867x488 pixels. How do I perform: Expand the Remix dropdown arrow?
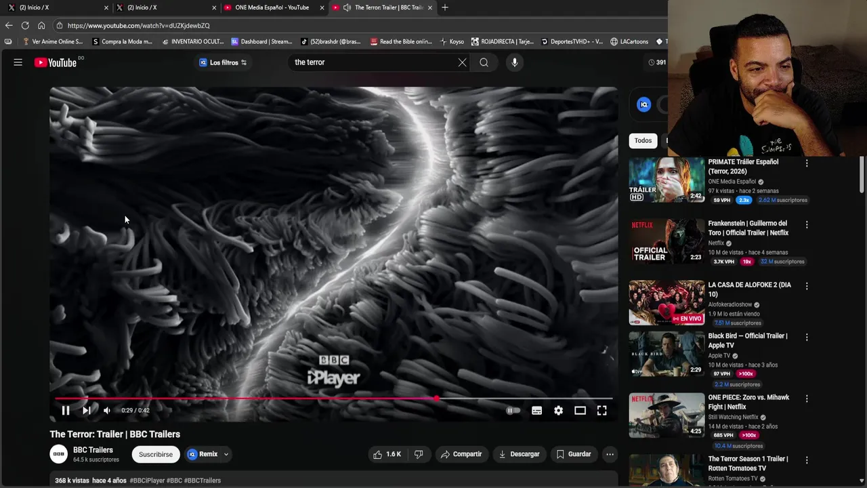click(226, 454)
